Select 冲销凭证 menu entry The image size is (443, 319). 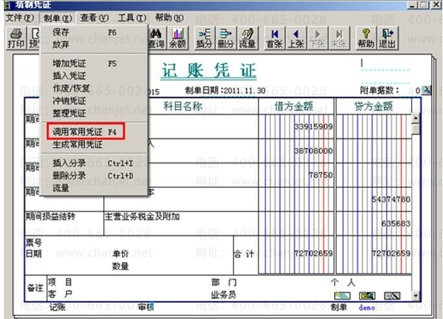(94, 100)
